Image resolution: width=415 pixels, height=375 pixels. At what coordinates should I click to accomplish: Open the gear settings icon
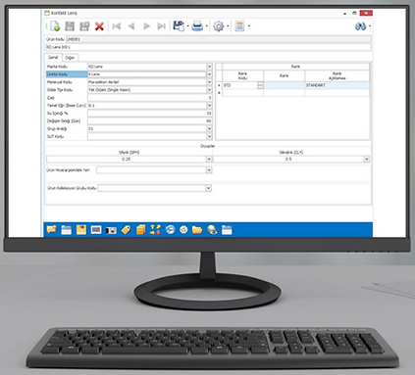point(219,26)
